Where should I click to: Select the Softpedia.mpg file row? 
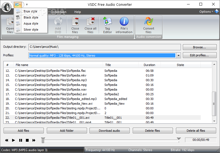click(x=103, y=85)
